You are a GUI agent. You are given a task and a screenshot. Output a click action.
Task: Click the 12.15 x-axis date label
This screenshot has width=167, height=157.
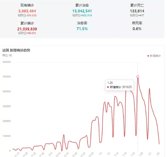coord(66,154)
